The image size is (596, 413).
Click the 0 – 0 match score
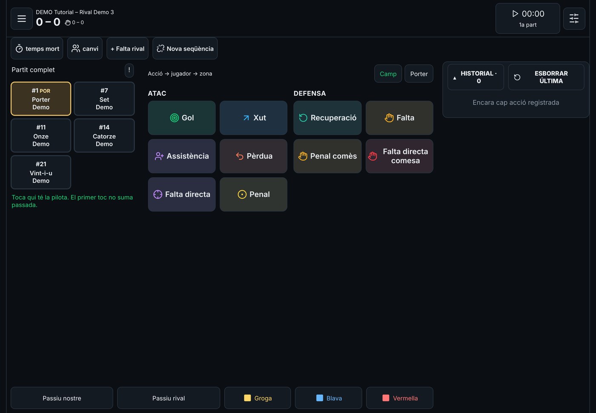click(x=48, y=22)
